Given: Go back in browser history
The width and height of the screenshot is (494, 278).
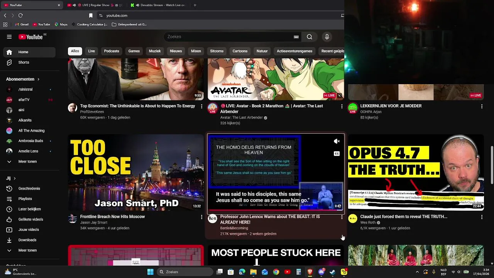Looking at the screenshot, I should click(x=5, y=15).
